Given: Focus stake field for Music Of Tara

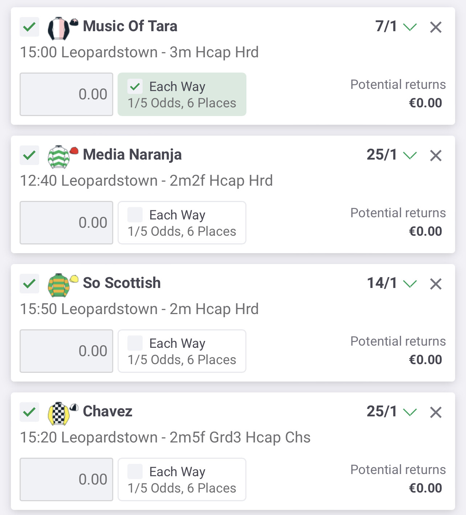Looking at the screenshot, I should tap(66, 94).
